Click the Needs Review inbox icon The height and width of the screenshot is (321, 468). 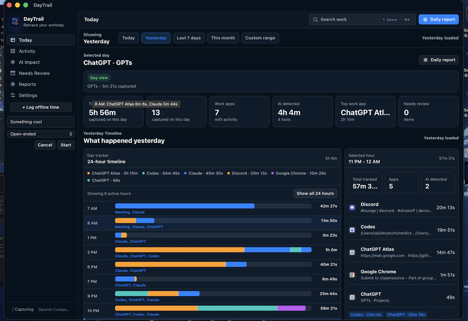point(13,73)
